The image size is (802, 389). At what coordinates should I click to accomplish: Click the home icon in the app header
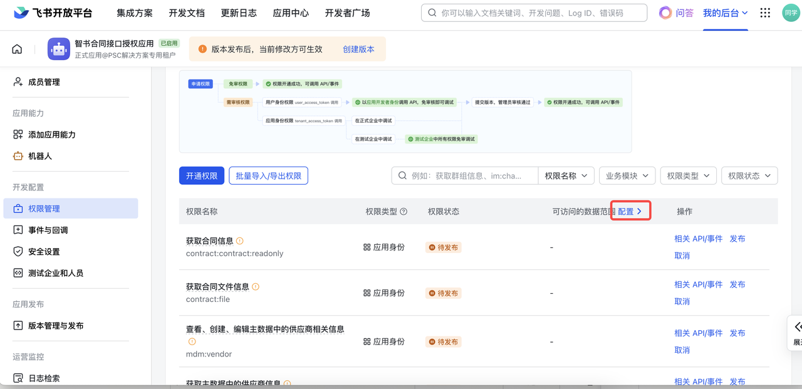(x=17, y=49)
